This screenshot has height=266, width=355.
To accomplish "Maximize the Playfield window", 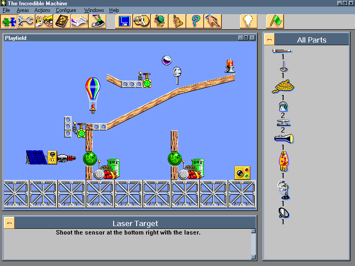I will (246, 38).
